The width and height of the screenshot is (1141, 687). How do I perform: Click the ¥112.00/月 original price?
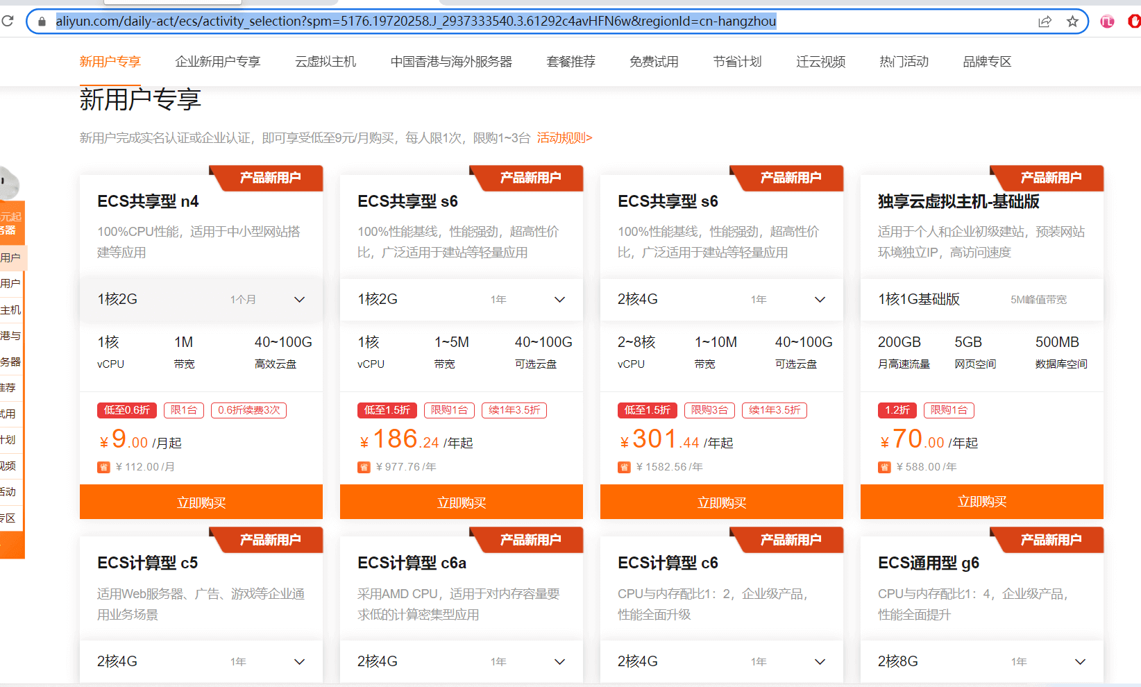click(x=145, y=467)
